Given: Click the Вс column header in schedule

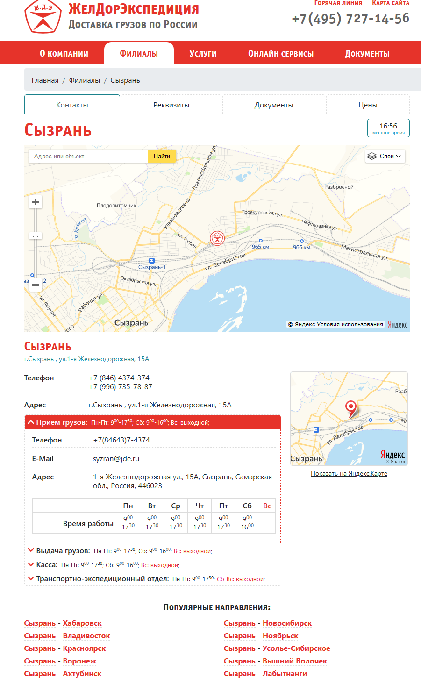Looking at the screenshot, I should (267, 506).
